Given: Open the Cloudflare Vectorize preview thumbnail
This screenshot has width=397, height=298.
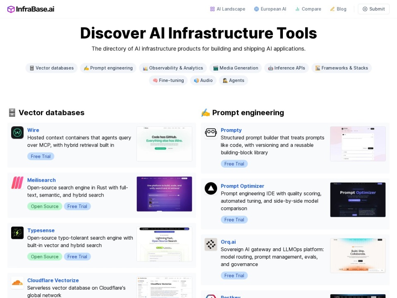Looking at the screenshot, I should coord(164,287).
